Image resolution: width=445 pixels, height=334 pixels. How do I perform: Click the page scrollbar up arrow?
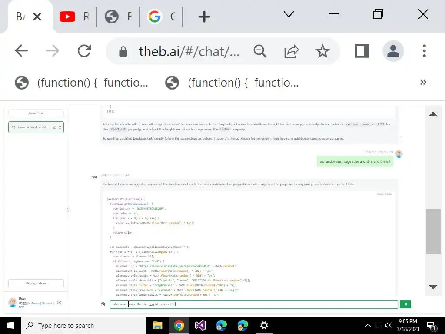433,114
